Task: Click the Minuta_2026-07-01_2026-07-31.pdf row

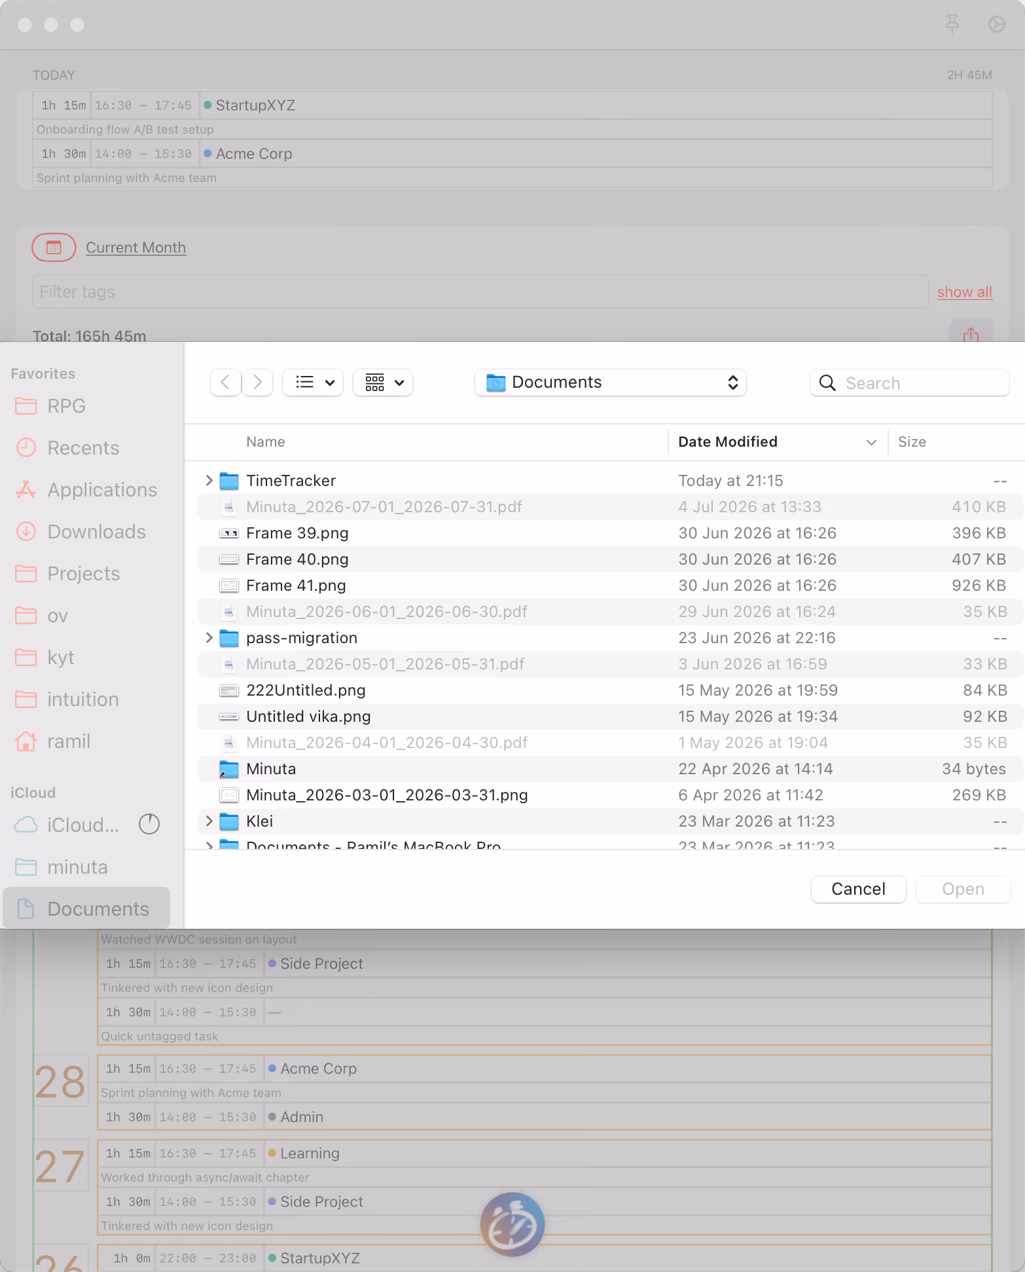Action: click(x=611, y=507)
